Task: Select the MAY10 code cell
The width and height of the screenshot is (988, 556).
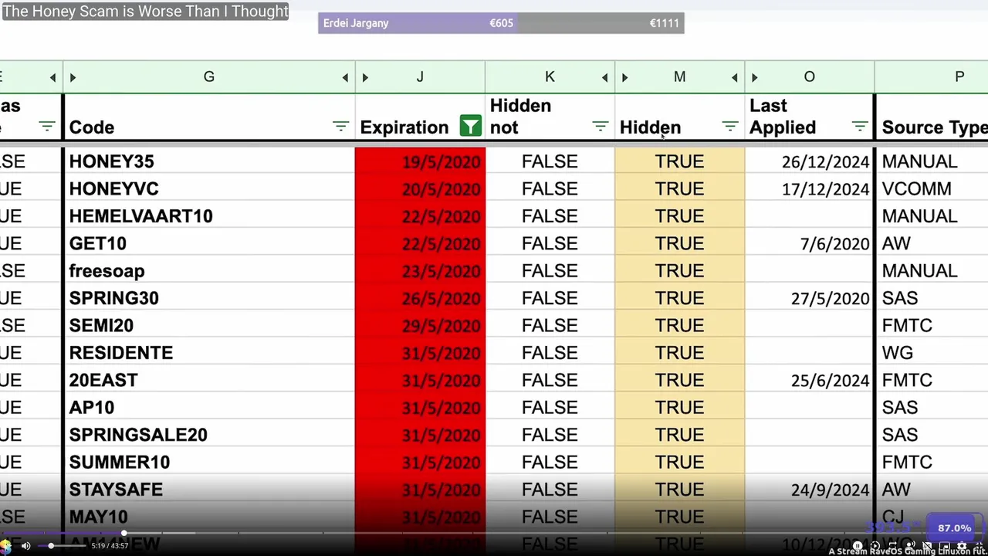Action: [208, 517]
